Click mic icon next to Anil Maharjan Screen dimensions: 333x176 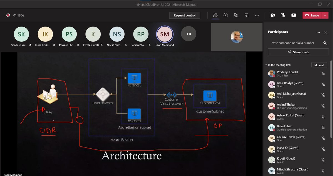(x=323, y=95)
